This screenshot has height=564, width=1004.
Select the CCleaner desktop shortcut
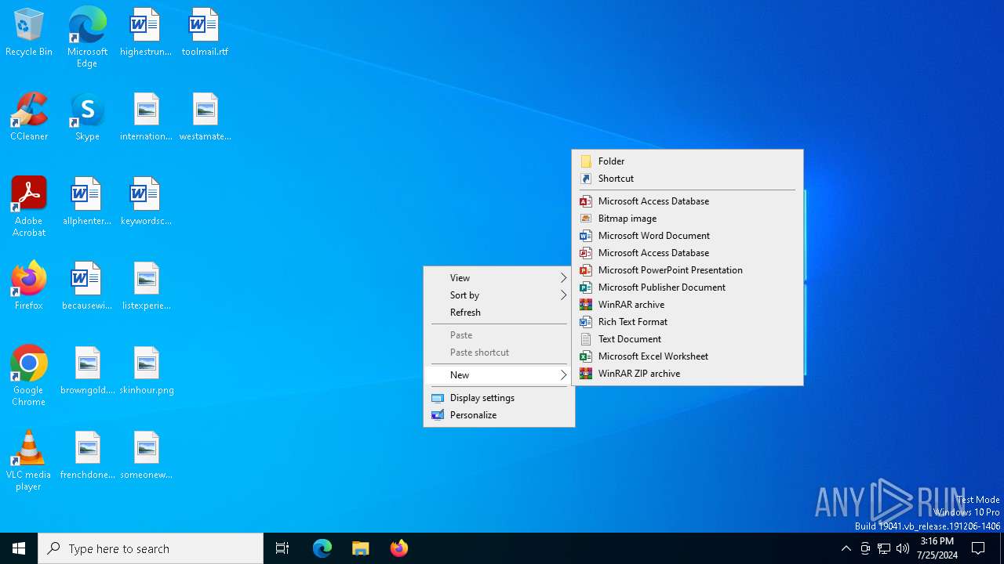(x=29, y=117)
